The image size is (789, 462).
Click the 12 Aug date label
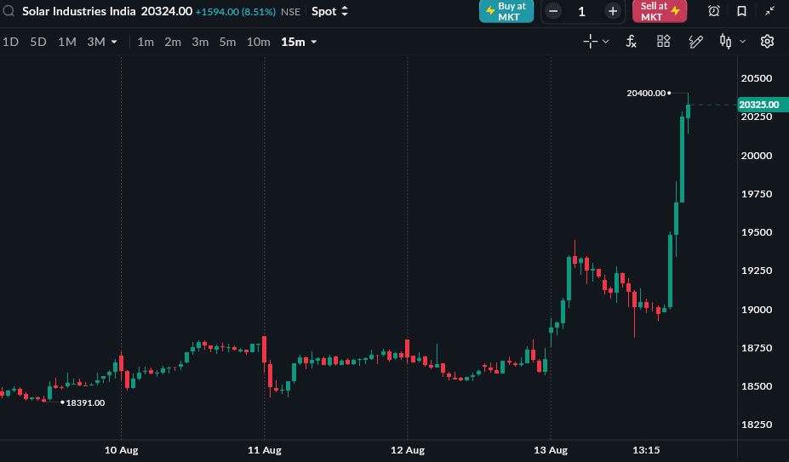(x=408, y=450)
